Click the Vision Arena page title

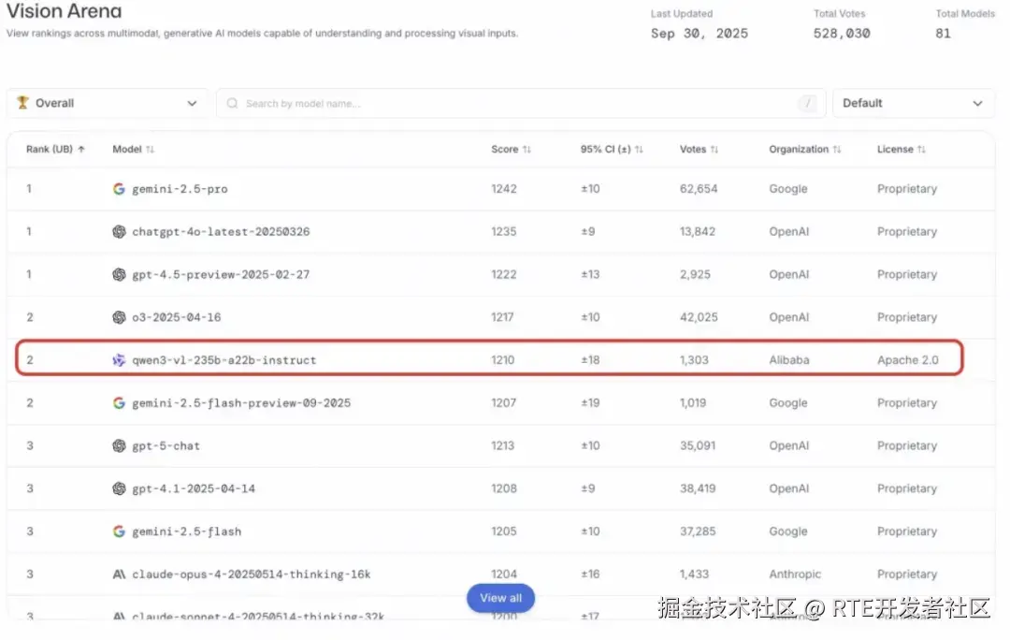(x=64, y=11)
